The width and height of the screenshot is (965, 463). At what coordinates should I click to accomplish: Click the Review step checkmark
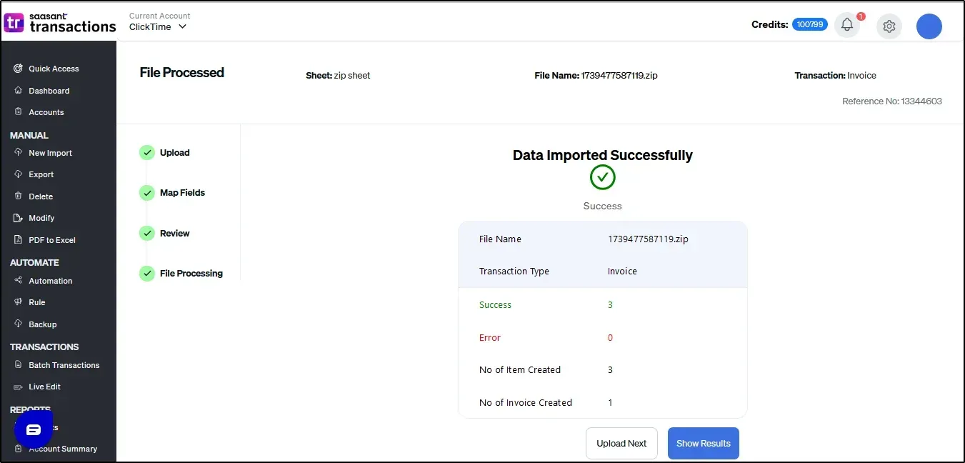pyautogui.click(x=147, y=233)
